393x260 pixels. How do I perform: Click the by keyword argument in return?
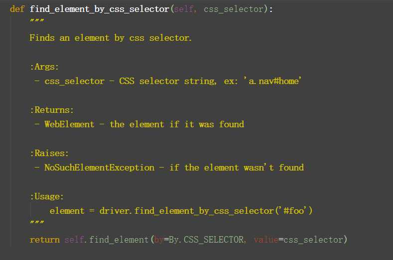pyautogui.click(x=159, y=240)
